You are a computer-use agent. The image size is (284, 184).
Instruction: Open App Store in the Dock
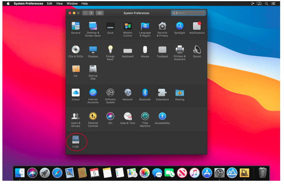207,173
